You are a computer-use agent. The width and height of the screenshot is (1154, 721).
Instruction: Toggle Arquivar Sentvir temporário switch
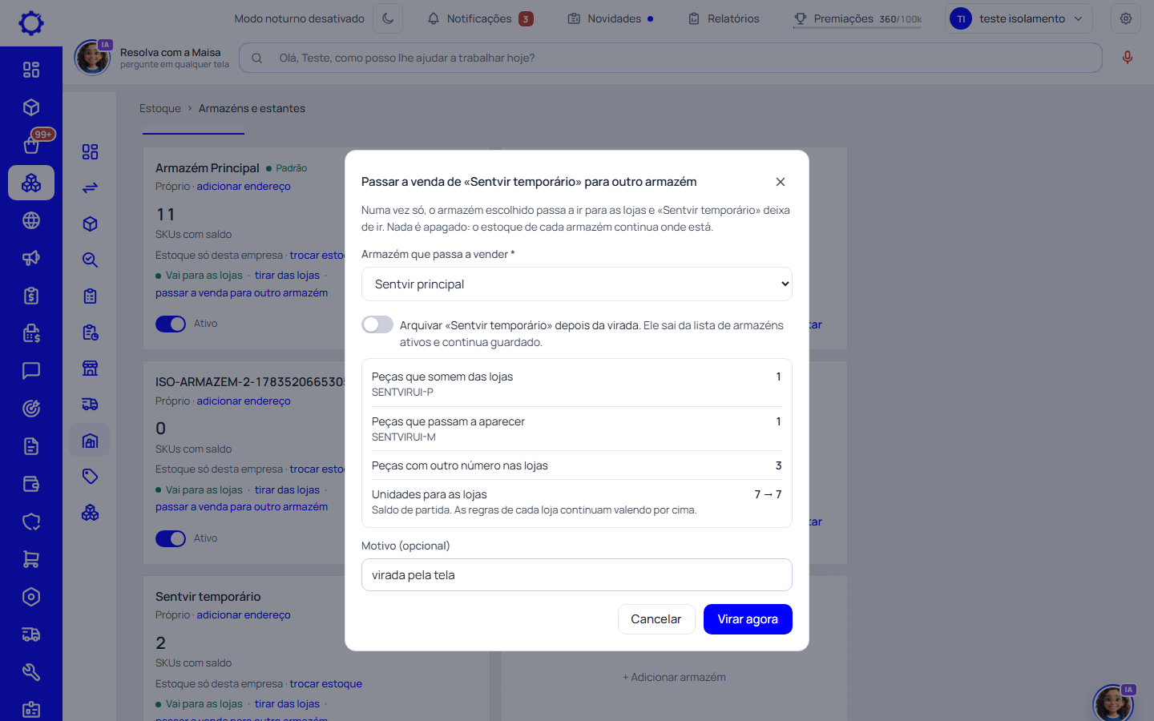pyautogui.click(x=377, y=324)
